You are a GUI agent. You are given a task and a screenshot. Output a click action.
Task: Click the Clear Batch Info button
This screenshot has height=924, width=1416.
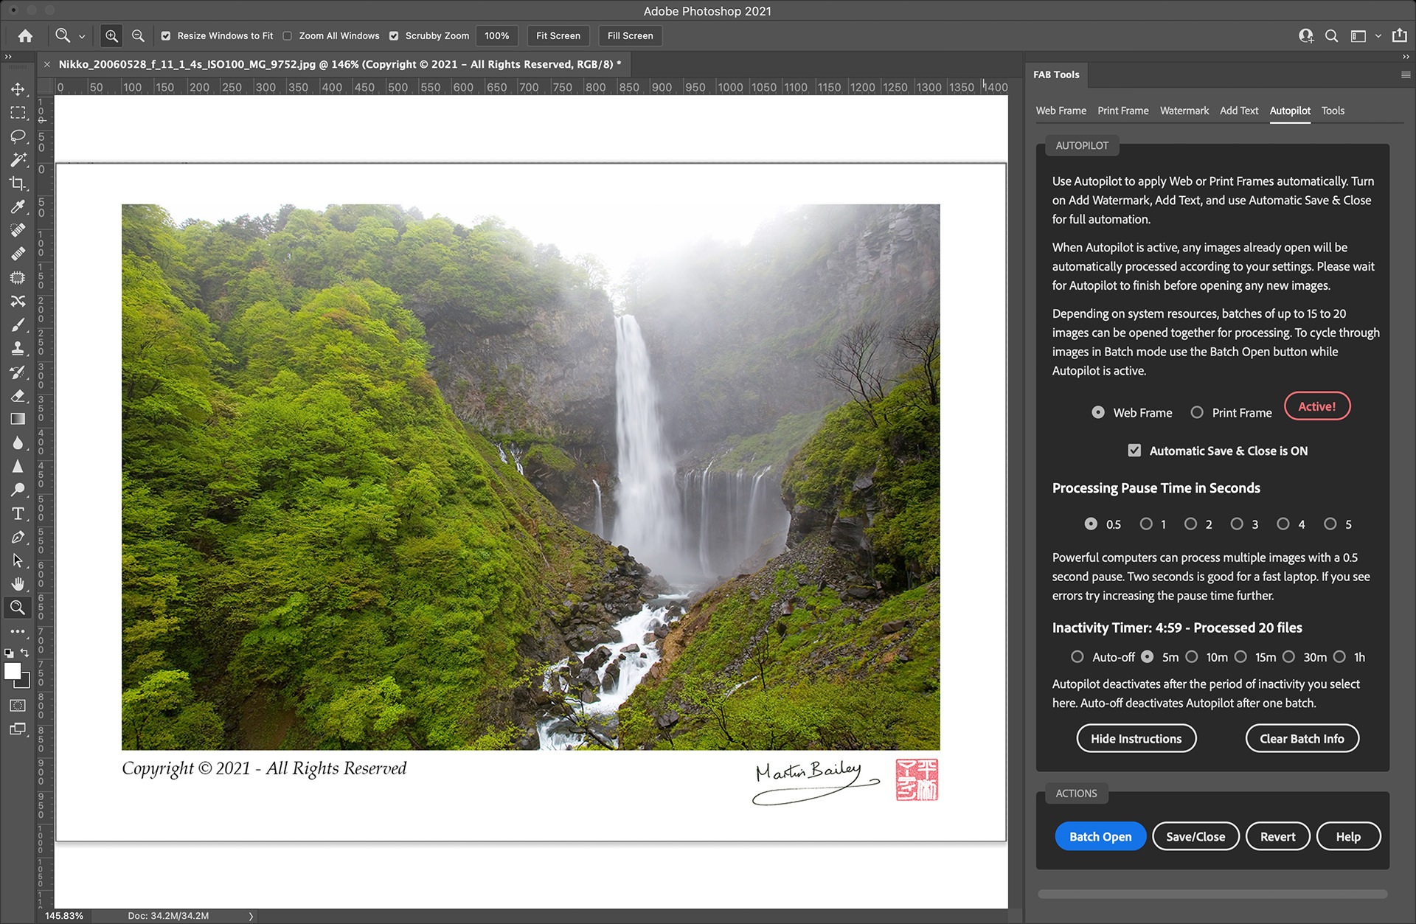pyautogui.click(x=1302, y=738)
